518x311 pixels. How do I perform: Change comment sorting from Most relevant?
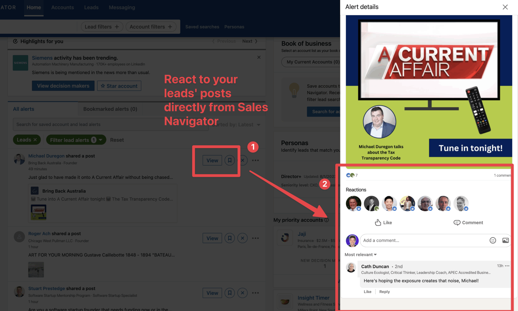pyautogui.click(x=360, y=254)
